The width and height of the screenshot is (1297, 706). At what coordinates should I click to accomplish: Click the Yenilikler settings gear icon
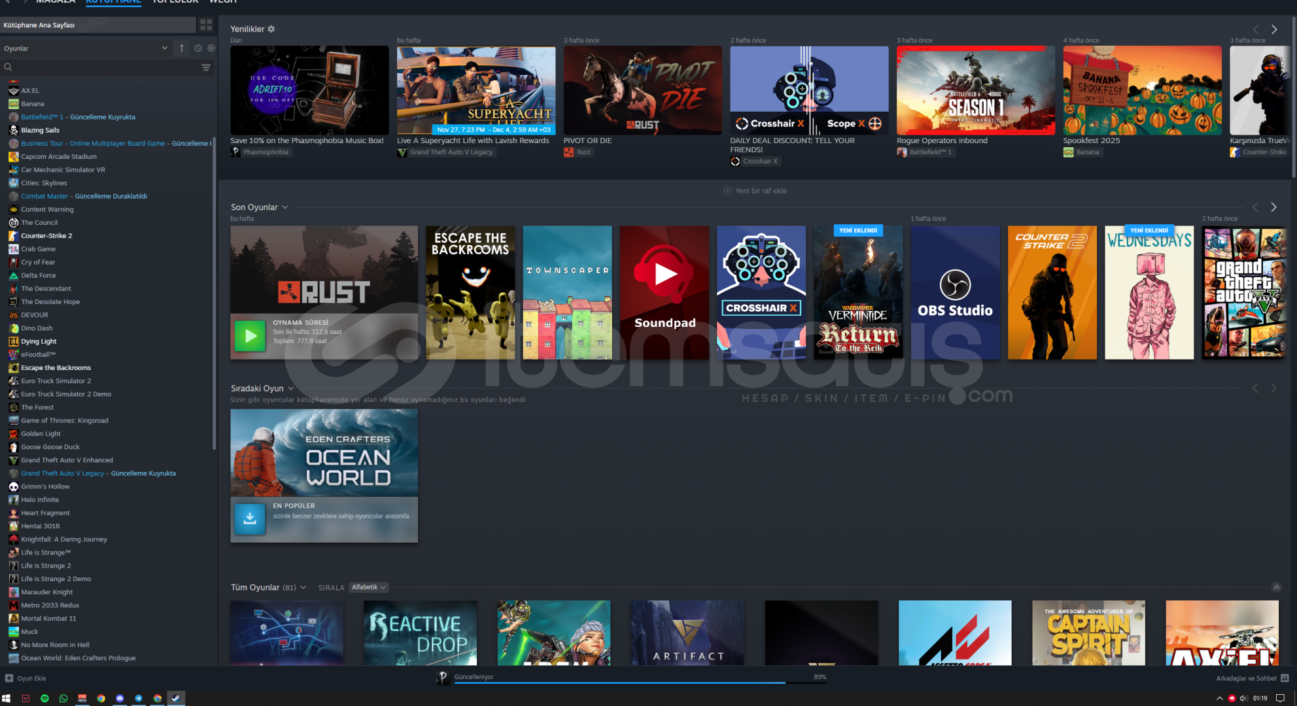(271, 29)
